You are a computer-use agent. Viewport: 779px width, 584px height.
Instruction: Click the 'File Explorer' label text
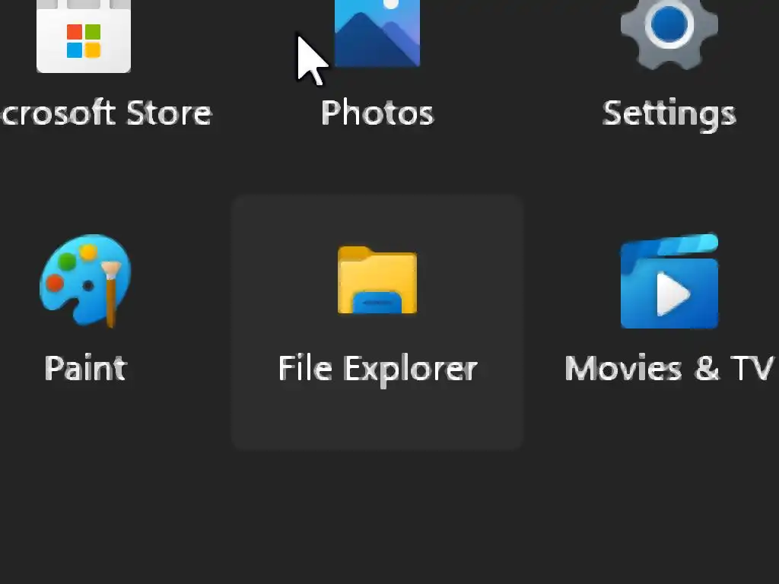(x=377, y=370)
